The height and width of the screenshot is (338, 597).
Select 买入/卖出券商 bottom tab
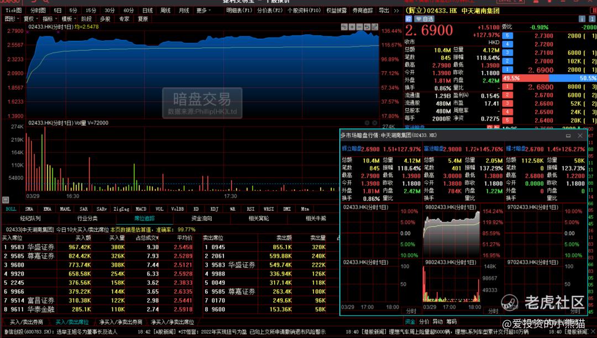point(27,322)
